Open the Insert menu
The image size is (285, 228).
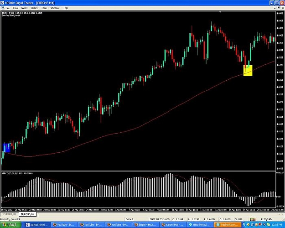[x=24, y=8]
